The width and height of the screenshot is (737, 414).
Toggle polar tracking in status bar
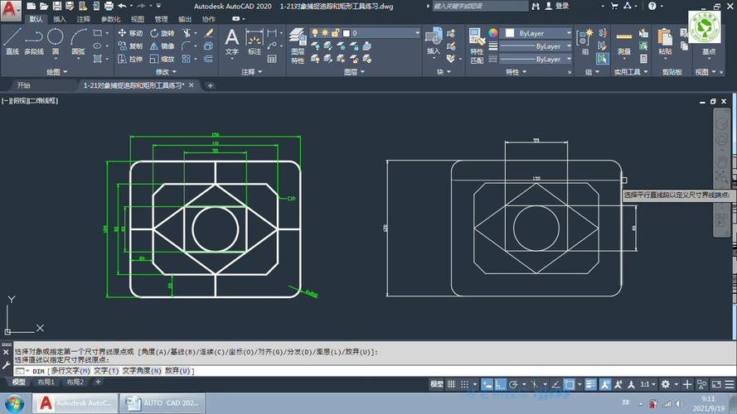513,384
